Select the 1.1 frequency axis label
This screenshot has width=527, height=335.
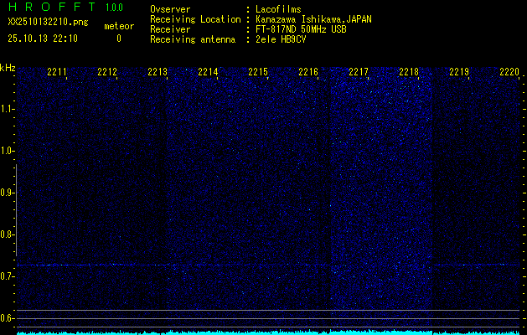pos(8,109)
